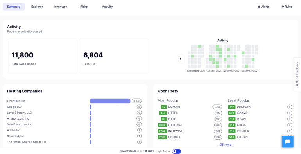Toggle the Light Mode switch
Screen dimensions: 301x154
176,151
